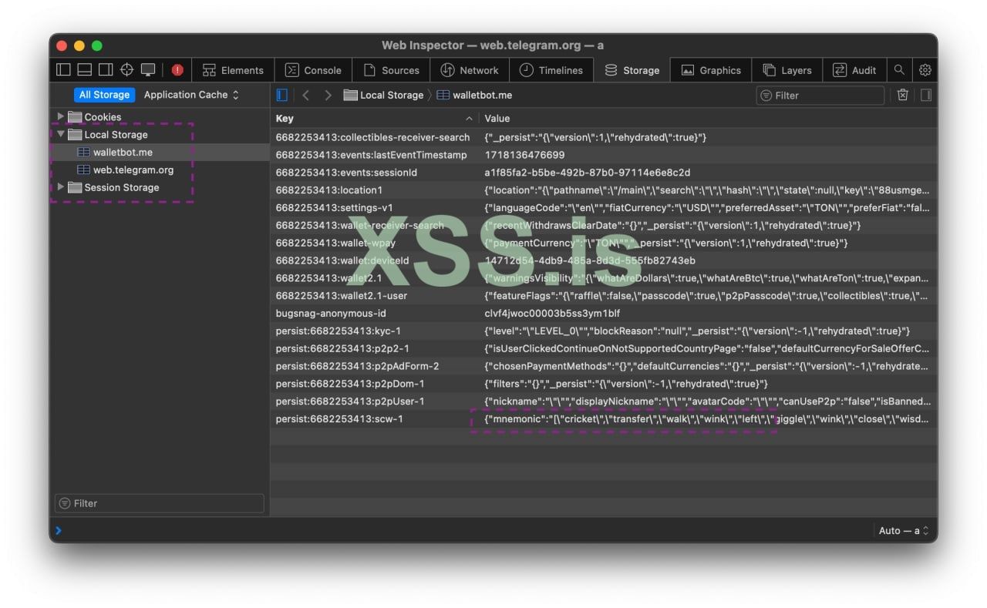Open the Sources tab

(x=391, y=70)
